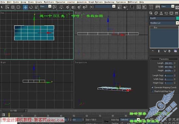Screen dimensions: 179x124
Task: Expand the Modifier List dropdown
Action: [164, 23]
